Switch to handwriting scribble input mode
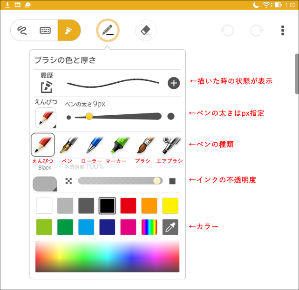 (x=22, y=31)
